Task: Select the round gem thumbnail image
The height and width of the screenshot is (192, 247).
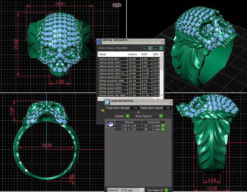Action: pos(111,124)
